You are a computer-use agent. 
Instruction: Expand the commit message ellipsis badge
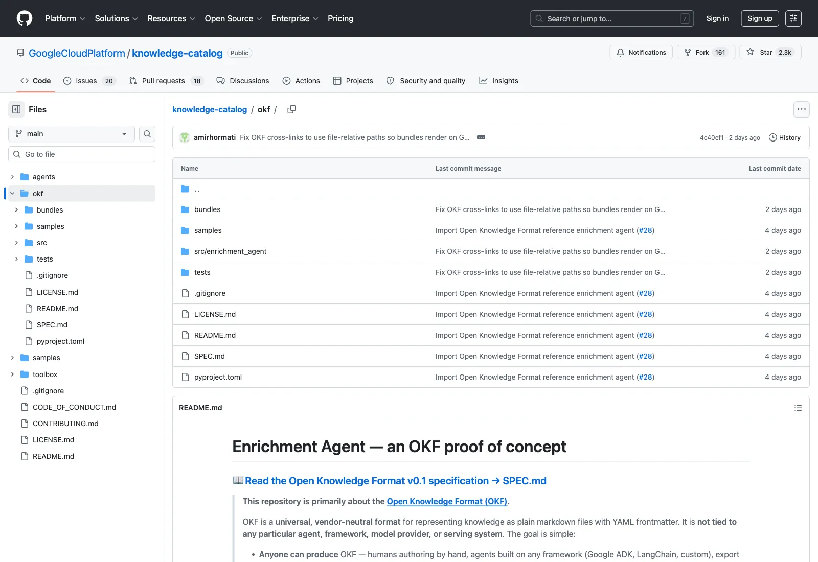coord(481,137)
